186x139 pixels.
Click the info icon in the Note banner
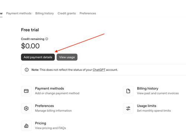tap(27, 70)
